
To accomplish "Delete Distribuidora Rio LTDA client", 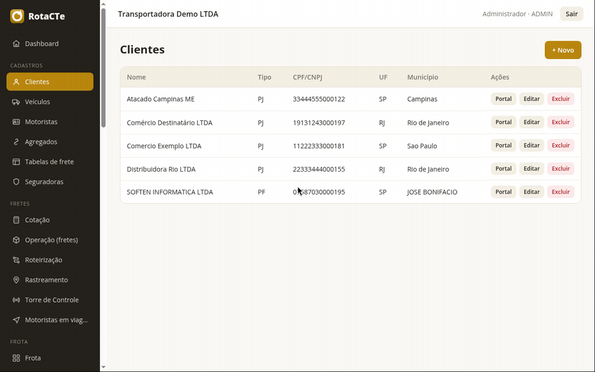I will (x=560, y=169).
